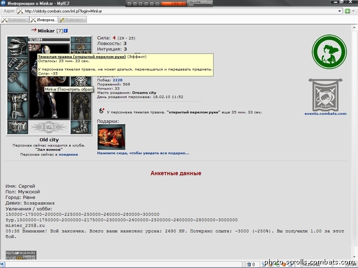
Task: Click the trauma effect icon on the portrait corner
Action: coord(34,48)
